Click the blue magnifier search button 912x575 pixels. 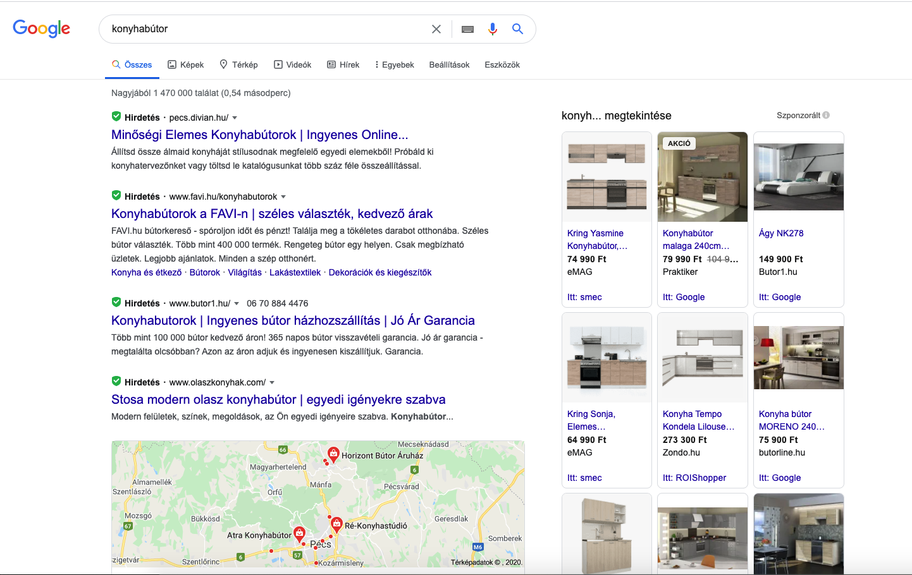[517, 29]
